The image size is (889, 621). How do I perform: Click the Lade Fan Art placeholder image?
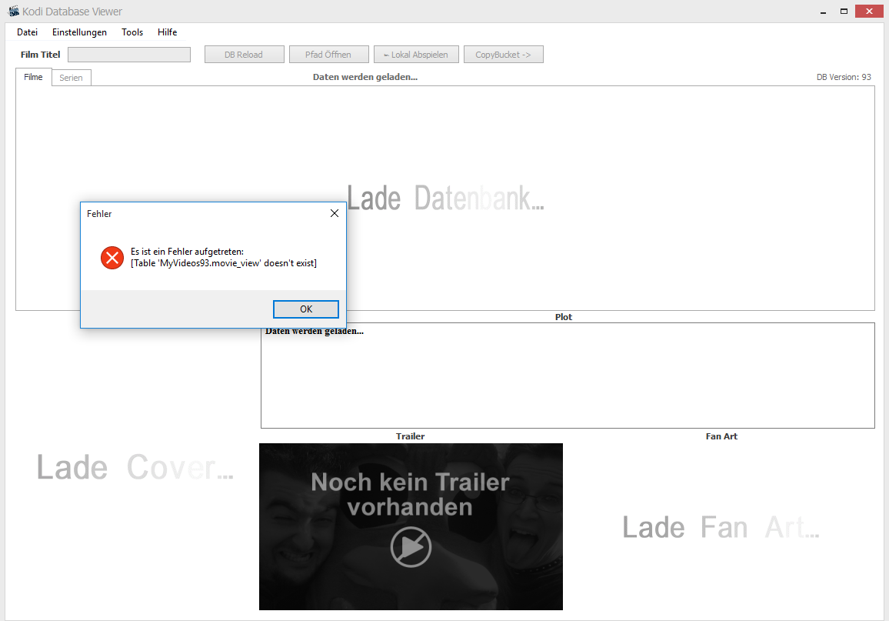tap(721, 527)
